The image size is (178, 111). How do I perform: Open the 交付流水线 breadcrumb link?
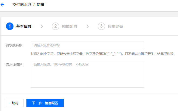[22, 5]
